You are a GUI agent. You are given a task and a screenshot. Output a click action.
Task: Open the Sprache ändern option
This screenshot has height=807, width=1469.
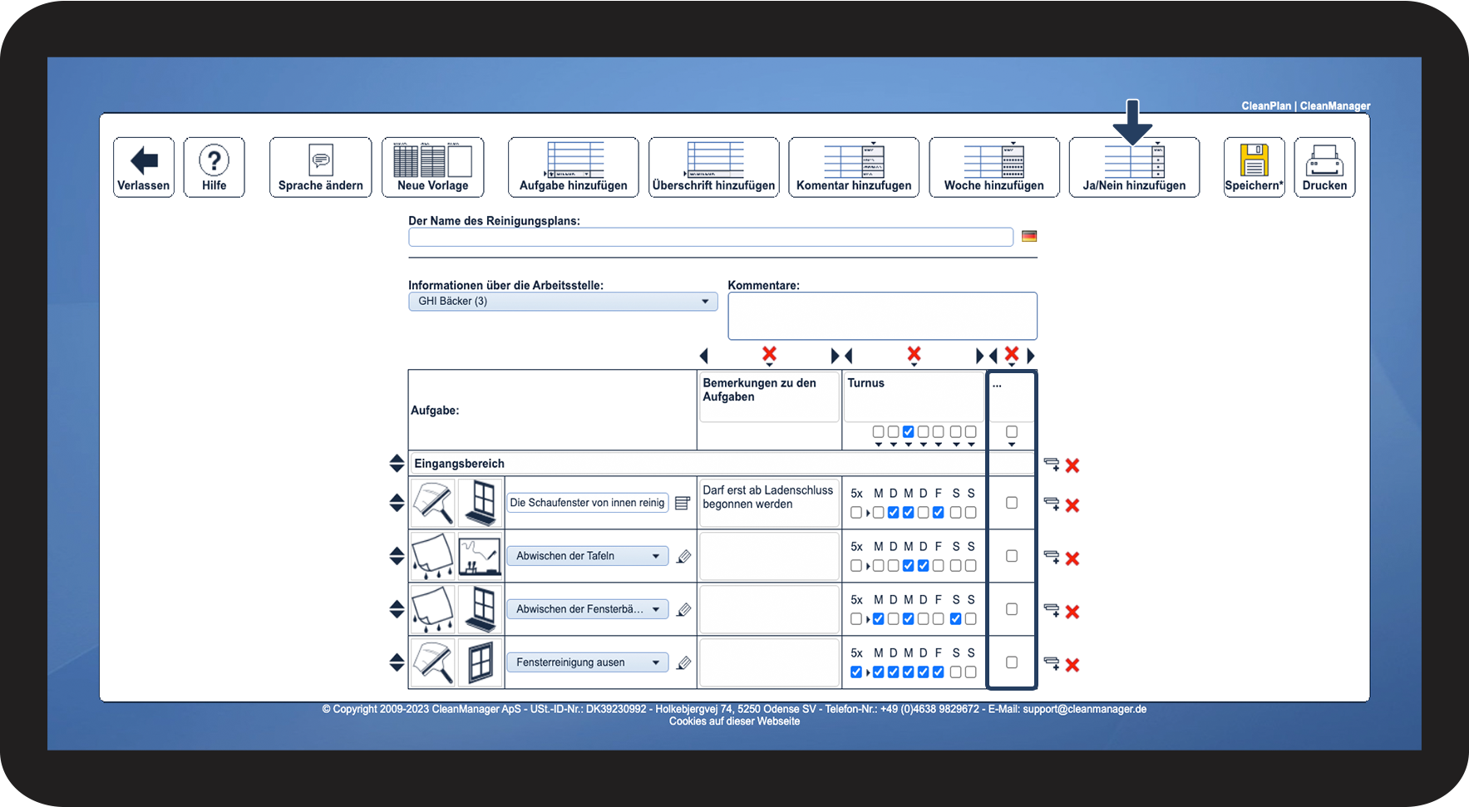tap(321, 167)
